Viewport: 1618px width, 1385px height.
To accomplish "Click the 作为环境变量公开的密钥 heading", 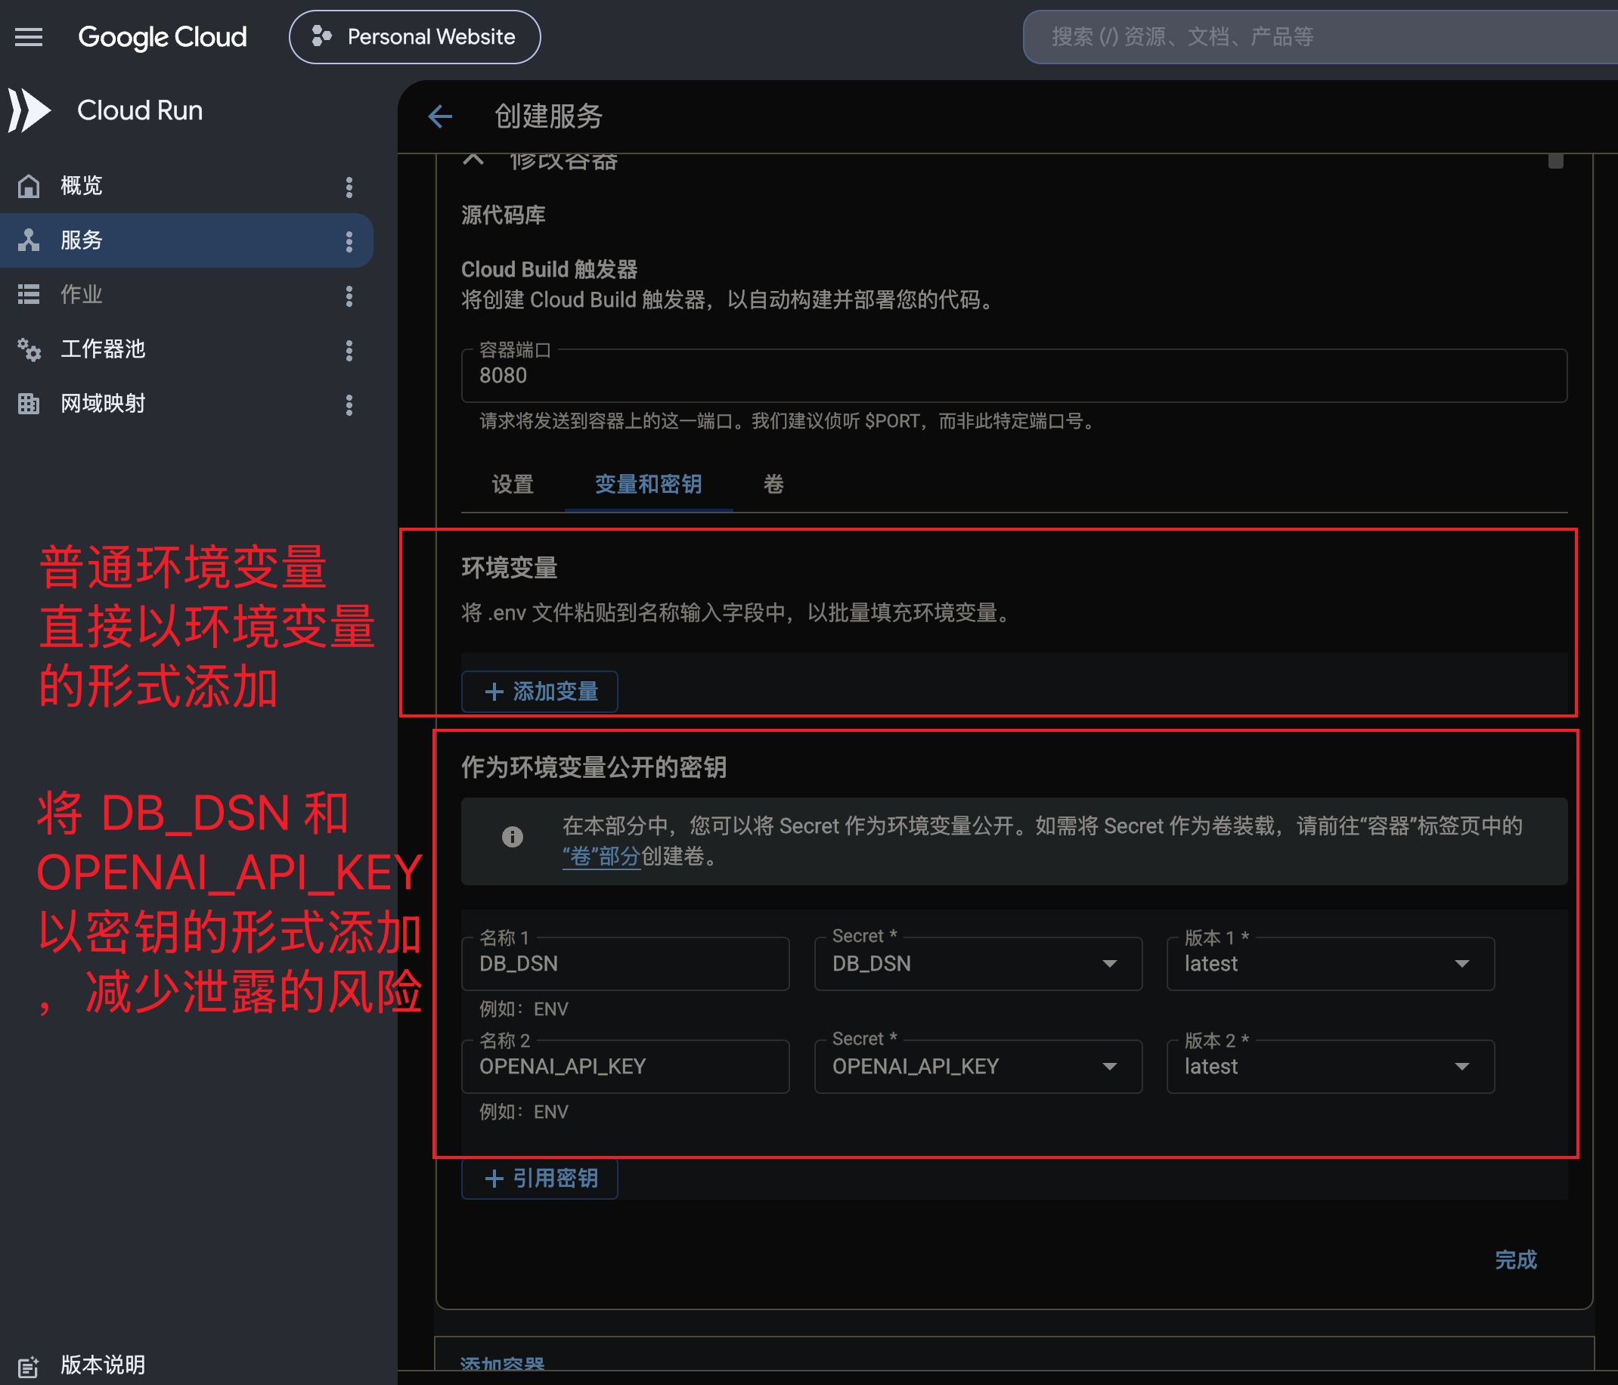I will (x=594, y=767).
